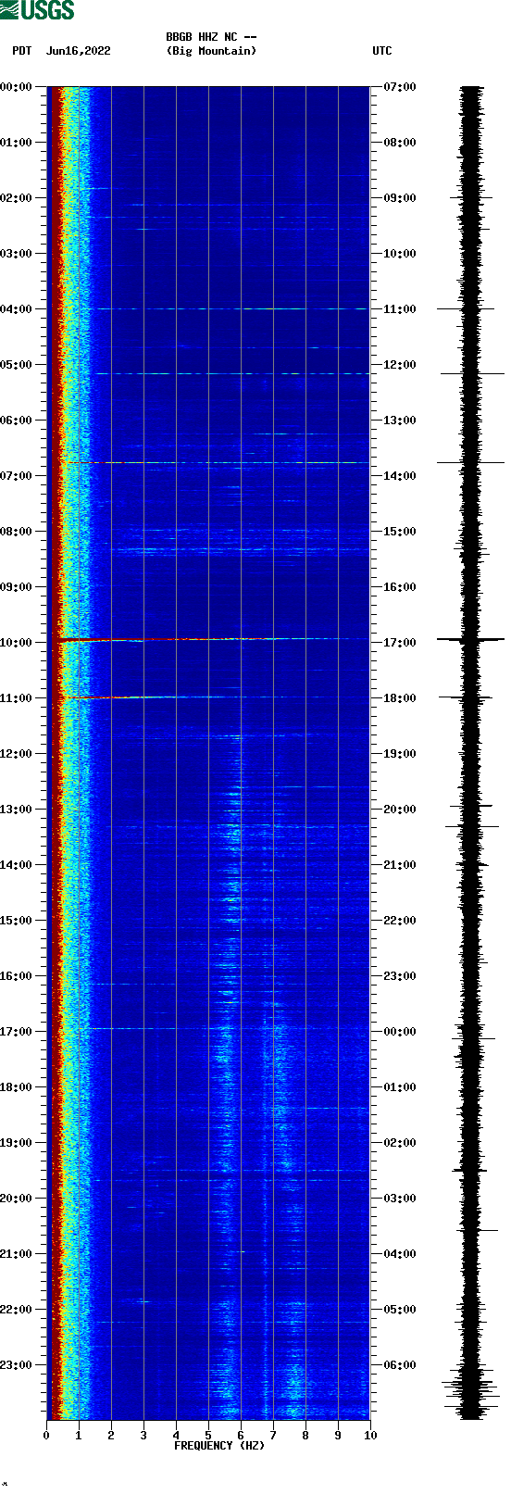The width and height of the screenshot is (511, 1494).
Task: Click the 17:00 PDT time label
Action: [x=16, y=1032]
